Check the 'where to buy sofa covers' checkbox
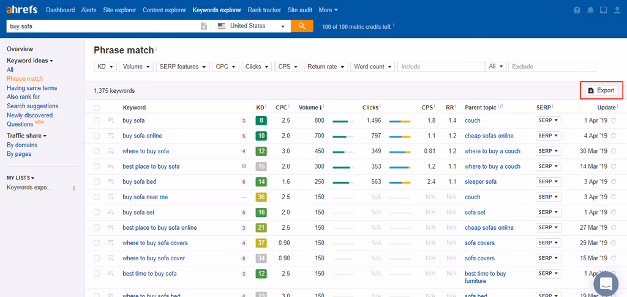Screen dimensions: 627x297 pos(96,243)
